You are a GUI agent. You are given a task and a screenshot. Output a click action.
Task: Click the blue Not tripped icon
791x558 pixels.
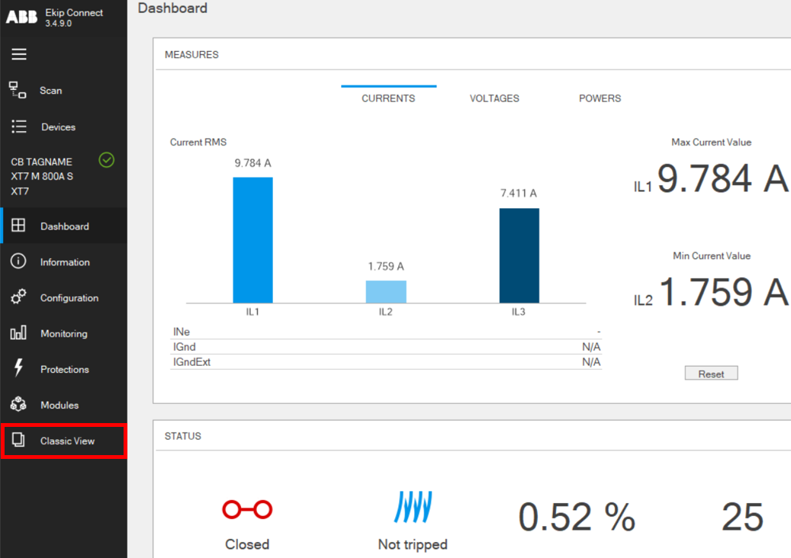413,507
